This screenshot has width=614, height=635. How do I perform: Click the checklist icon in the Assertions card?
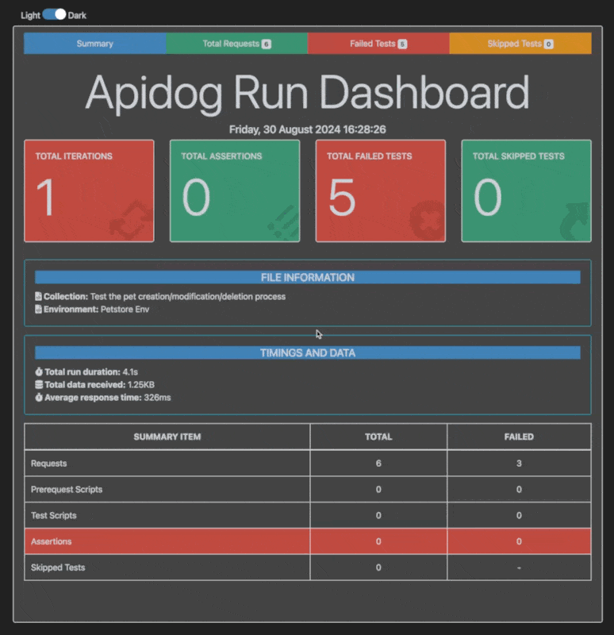tap(283, 222)
